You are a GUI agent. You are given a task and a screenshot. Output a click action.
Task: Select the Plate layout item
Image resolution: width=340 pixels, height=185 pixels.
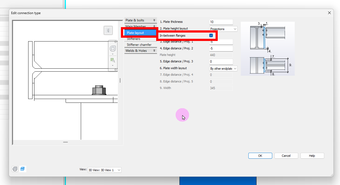tap(140, 33)
